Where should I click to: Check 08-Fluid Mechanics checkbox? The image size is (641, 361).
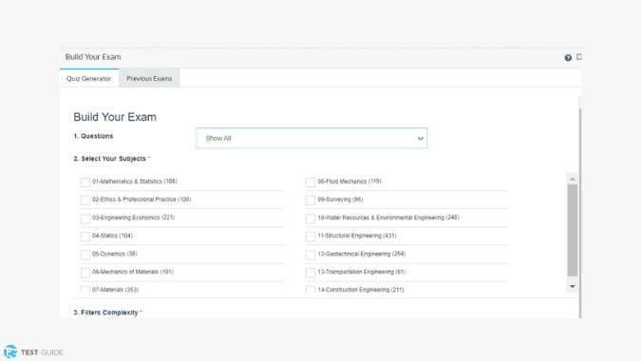coord(311,182)
